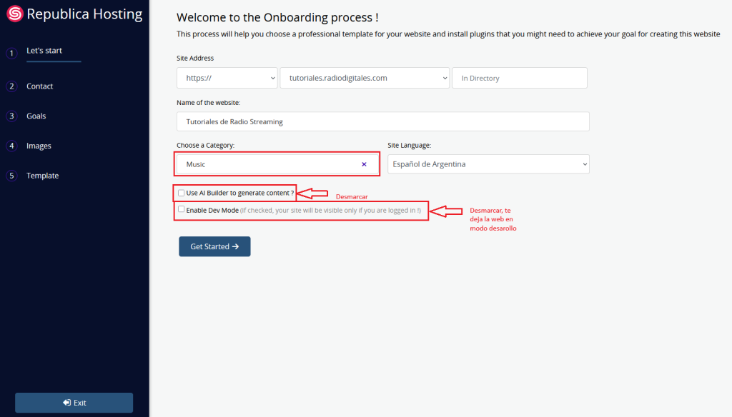Click step 4 number icon beside Images
This screenshot has width=732, height=417.
pyautogui.click(x=11, y=146)
